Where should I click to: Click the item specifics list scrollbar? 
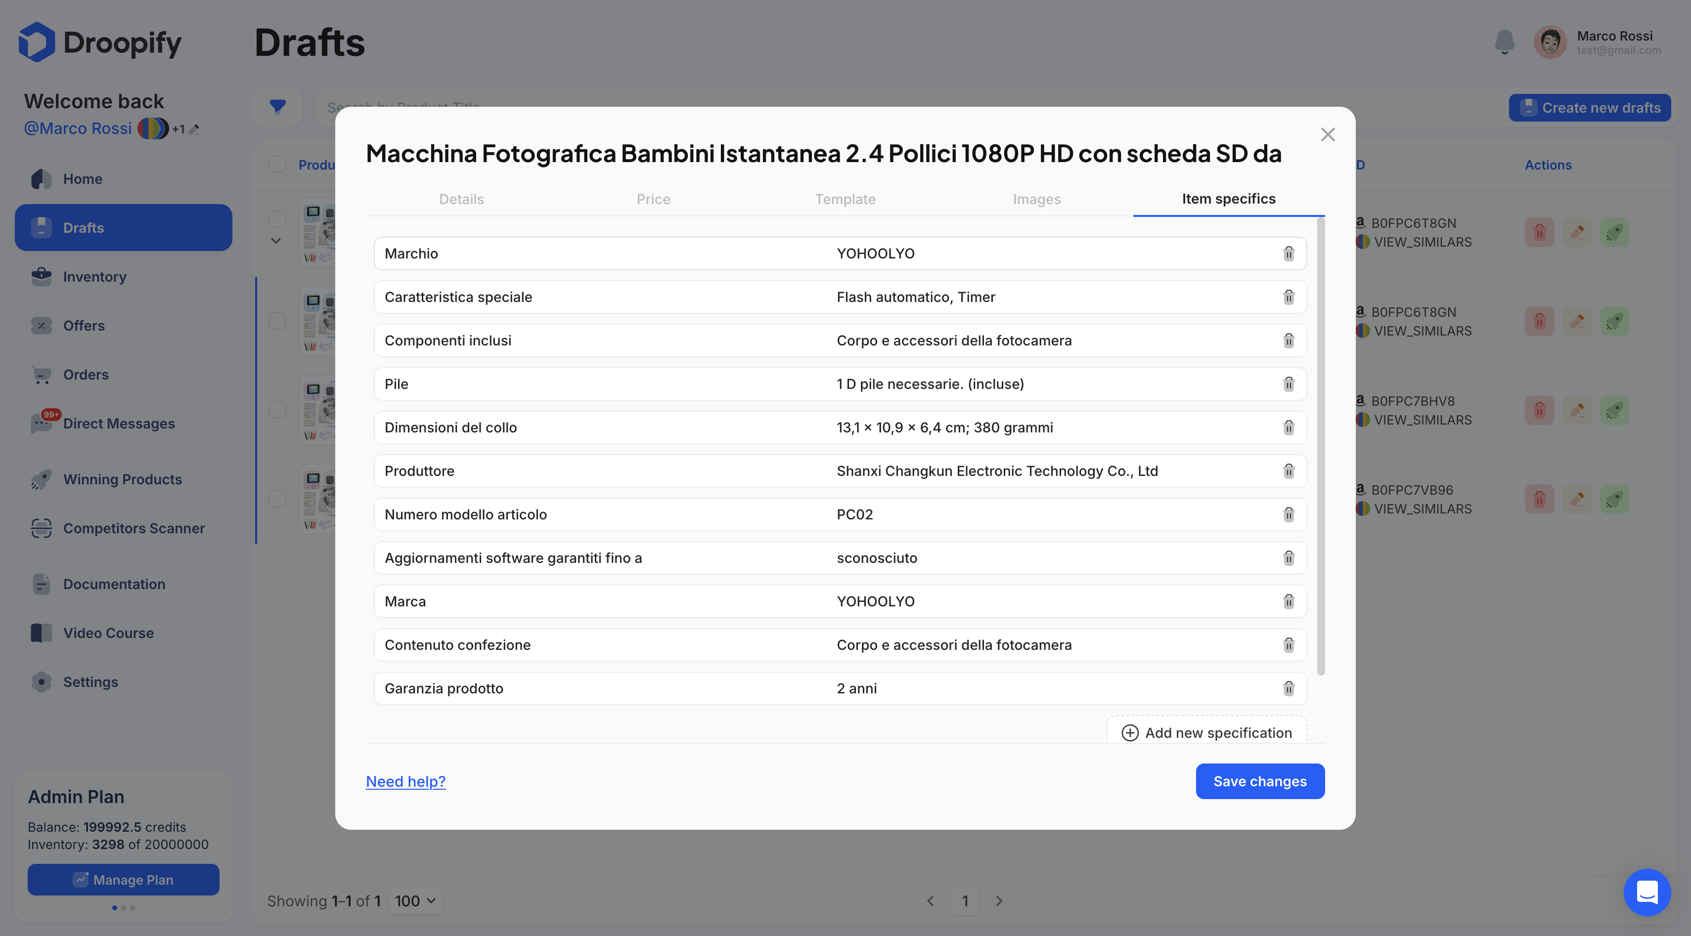1320,446
